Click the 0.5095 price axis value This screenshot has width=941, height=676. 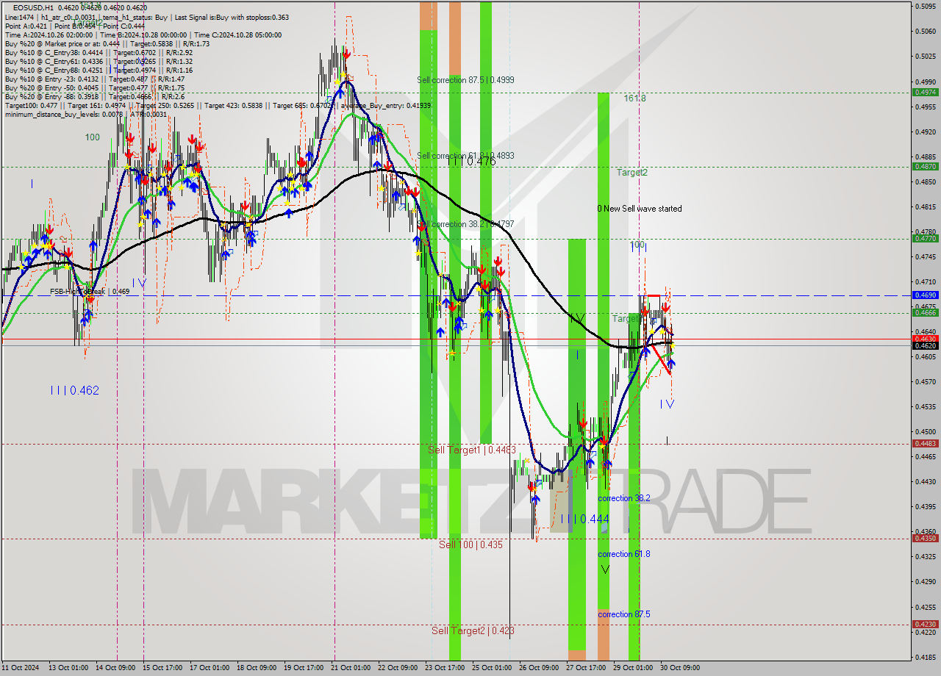tap(924, 6)
